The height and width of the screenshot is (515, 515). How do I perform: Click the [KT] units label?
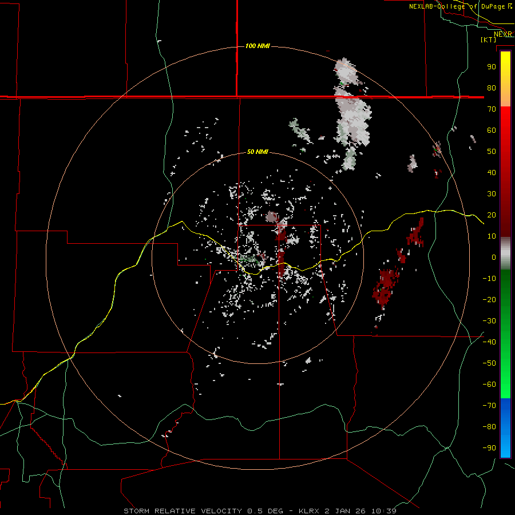(x=489, y=39)
